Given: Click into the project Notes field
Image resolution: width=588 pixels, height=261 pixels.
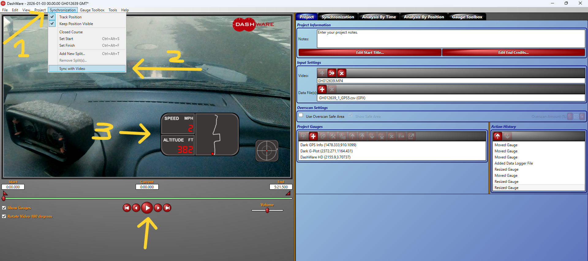Looking at the screenshot, I should pyautogui.click(x=451, y=39).
